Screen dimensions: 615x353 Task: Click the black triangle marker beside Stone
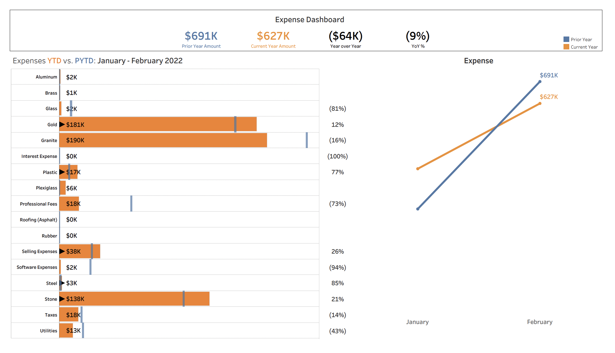(62, 299)
